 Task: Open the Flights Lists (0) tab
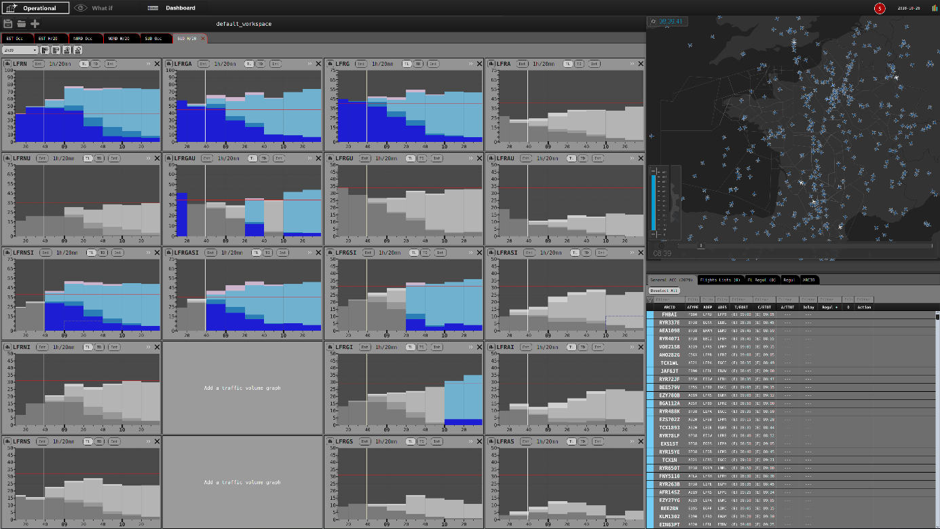[x=721, y=280]
